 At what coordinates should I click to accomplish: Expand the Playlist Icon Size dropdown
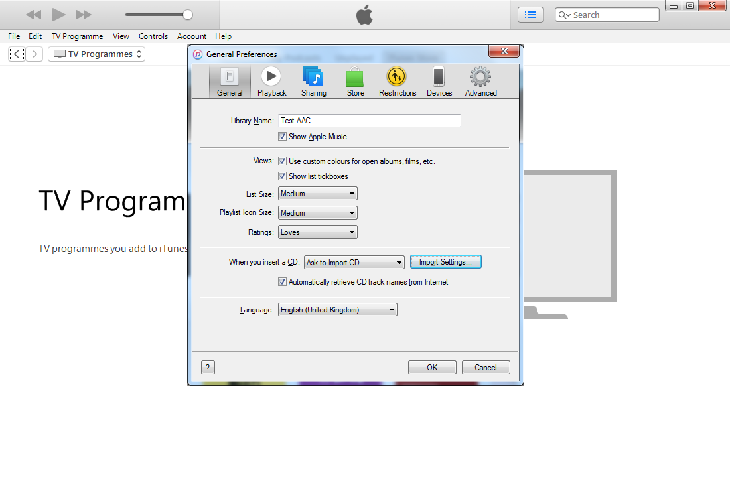pyautogui.click(x=317, y=213)
